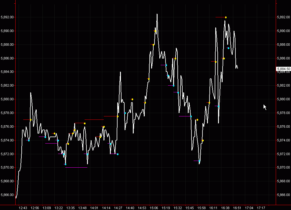Click the 14:53 time label

(x=142, y=208)
